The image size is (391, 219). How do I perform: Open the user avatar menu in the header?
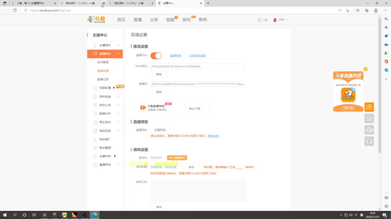click(275, 19)
